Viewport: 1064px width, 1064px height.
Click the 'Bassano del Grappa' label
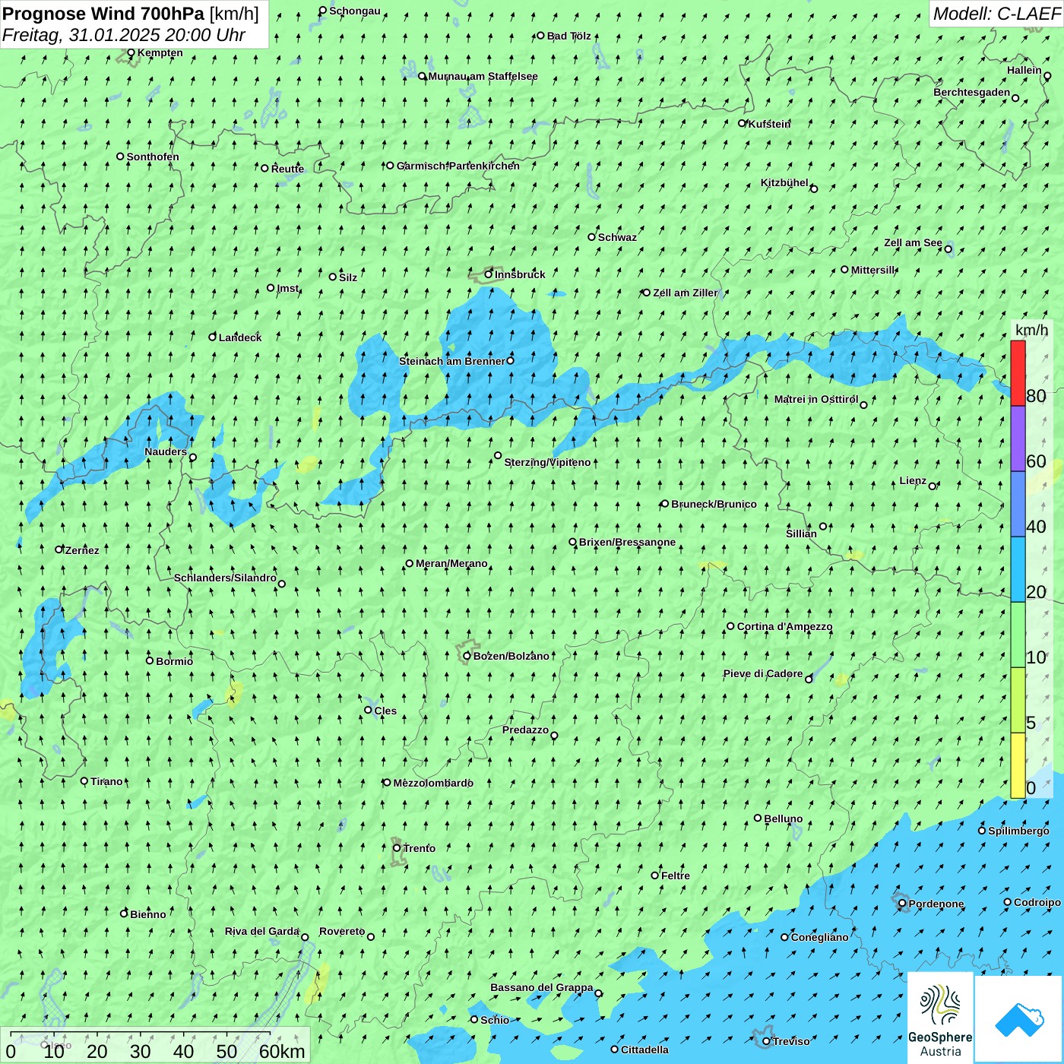[542, 987]
